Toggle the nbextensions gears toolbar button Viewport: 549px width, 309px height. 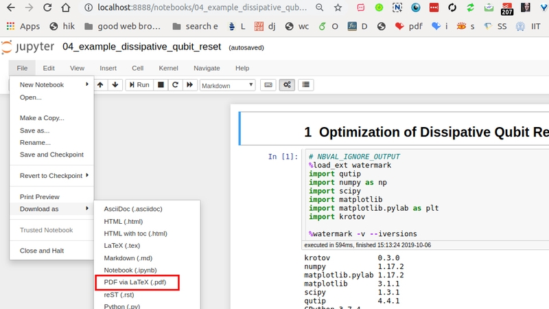pos(287,84)
